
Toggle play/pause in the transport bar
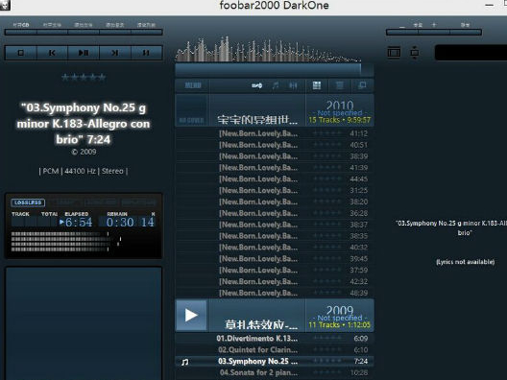coord(84,53)
